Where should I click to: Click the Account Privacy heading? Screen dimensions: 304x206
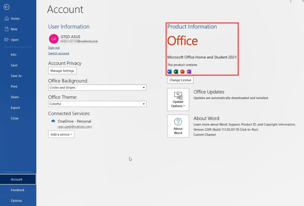click(x=65, y=63)
